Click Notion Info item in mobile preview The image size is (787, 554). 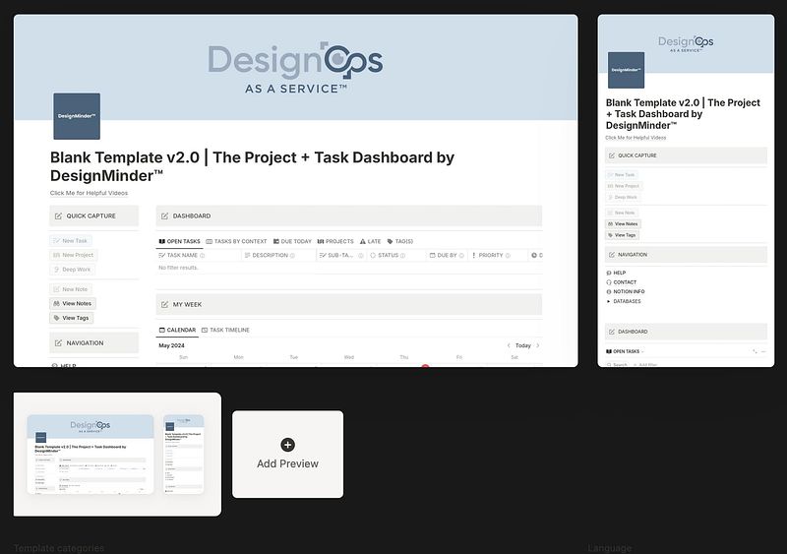pos(626,291)
